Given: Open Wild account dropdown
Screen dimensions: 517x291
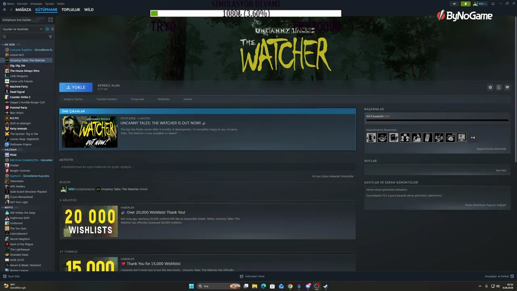Looking at the screenshot, I should point(480,4).
